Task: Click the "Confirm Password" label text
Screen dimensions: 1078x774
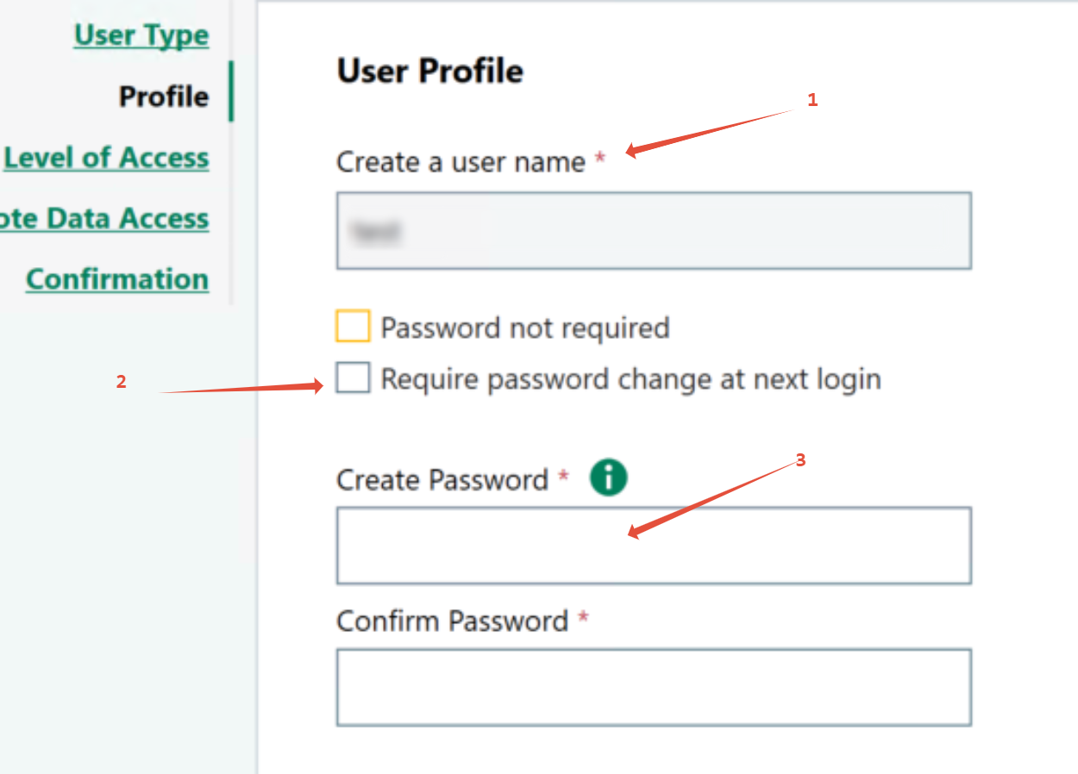Action: click(x=452, y=621)
